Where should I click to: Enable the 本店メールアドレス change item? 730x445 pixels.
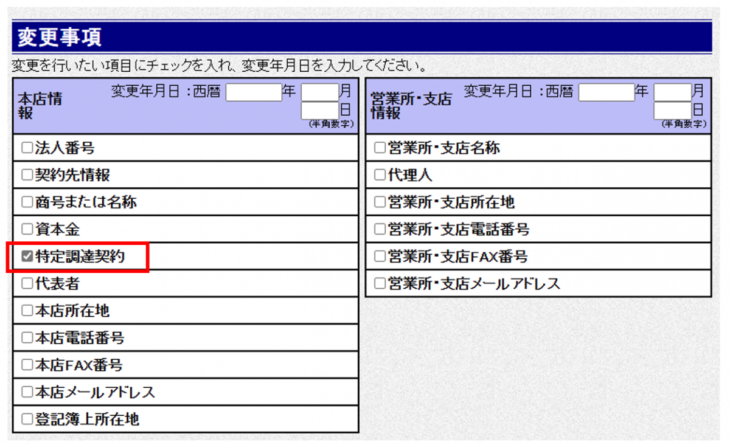point(26,392)
